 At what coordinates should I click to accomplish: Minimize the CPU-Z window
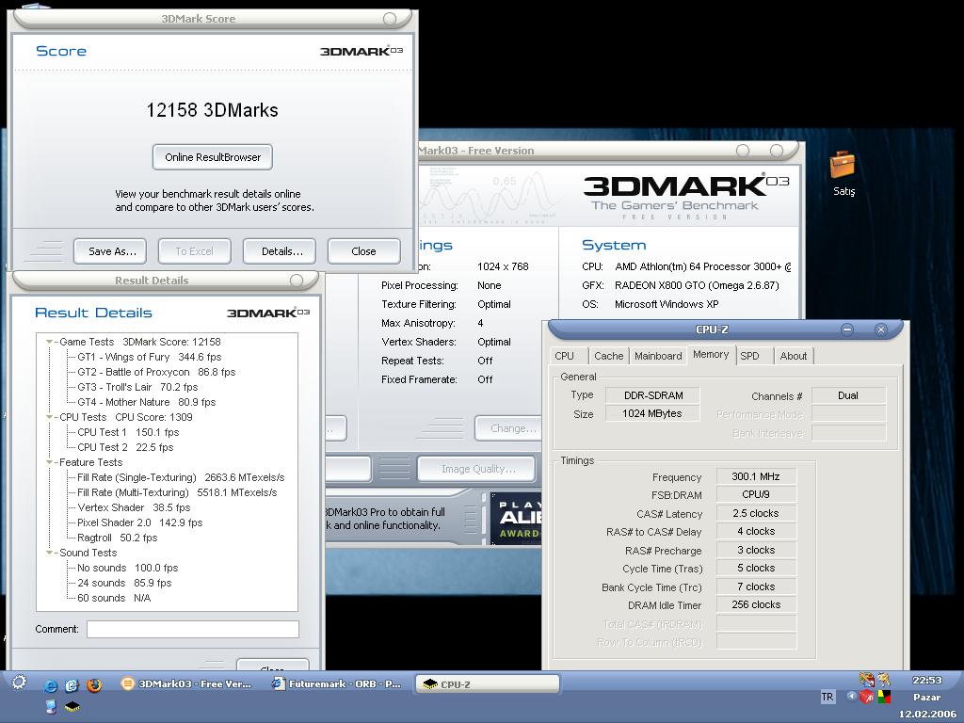(x=847, y=330)
